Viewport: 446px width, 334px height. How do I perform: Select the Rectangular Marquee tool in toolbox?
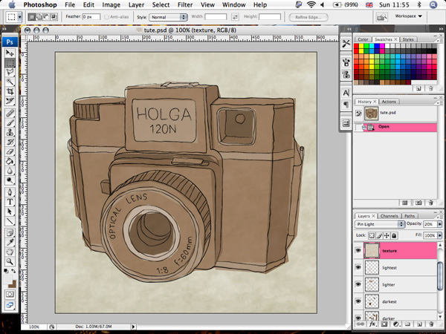tap(10, 62)
